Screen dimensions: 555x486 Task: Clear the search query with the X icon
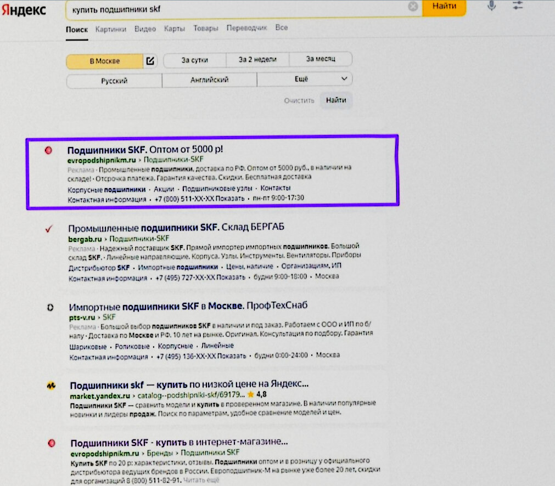[413, 7]
